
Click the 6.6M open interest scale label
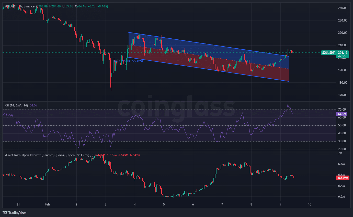pos(341,175)
